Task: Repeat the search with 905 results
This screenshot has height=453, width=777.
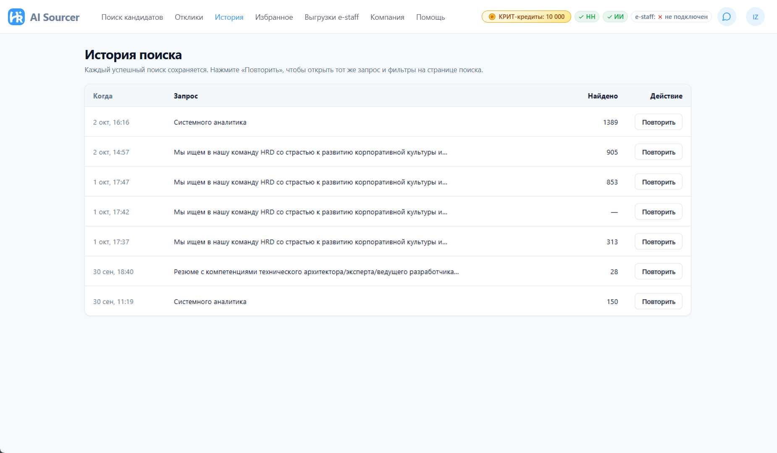Action: tap(658, 152)
